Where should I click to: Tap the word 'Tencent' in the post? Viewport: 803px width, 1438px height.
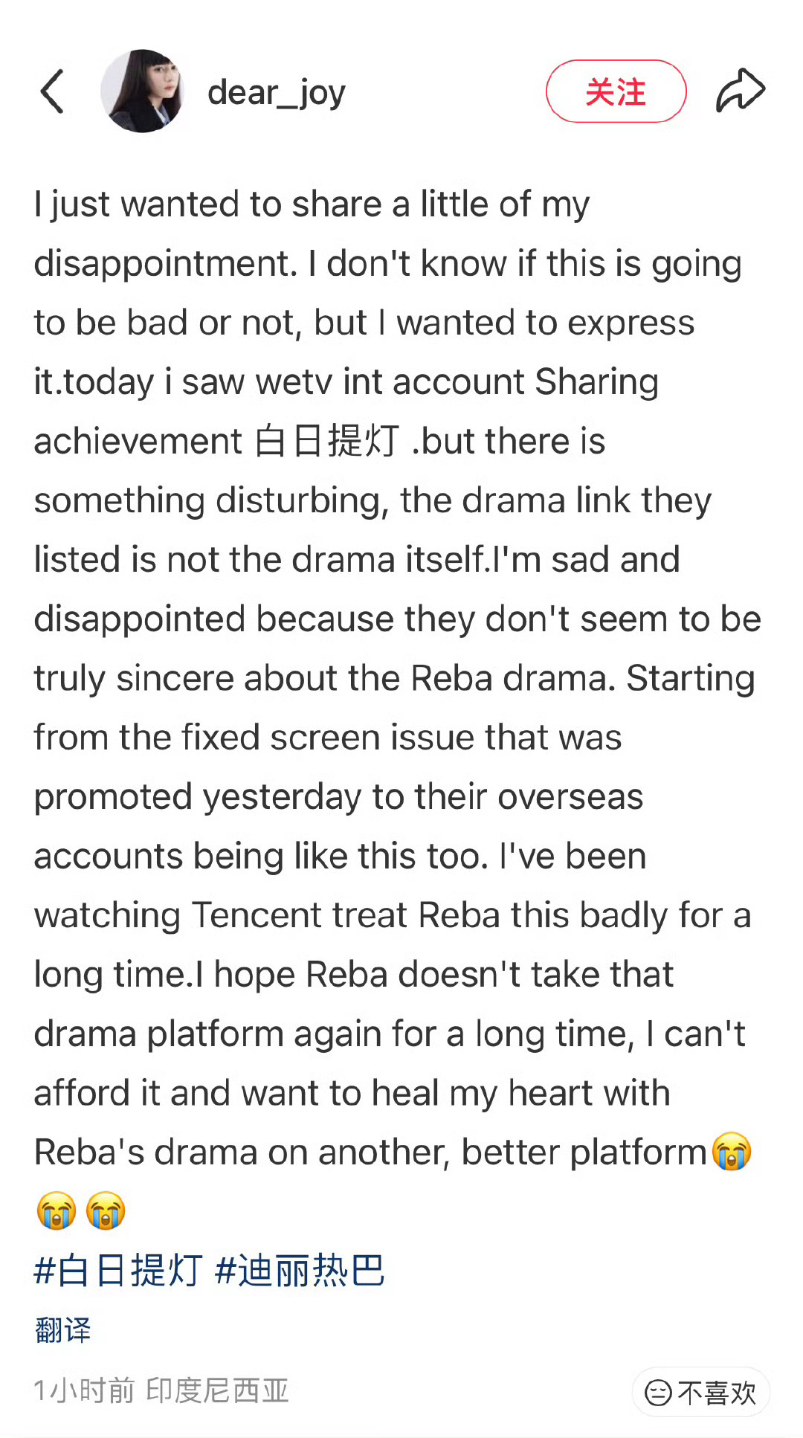point(300,915)
